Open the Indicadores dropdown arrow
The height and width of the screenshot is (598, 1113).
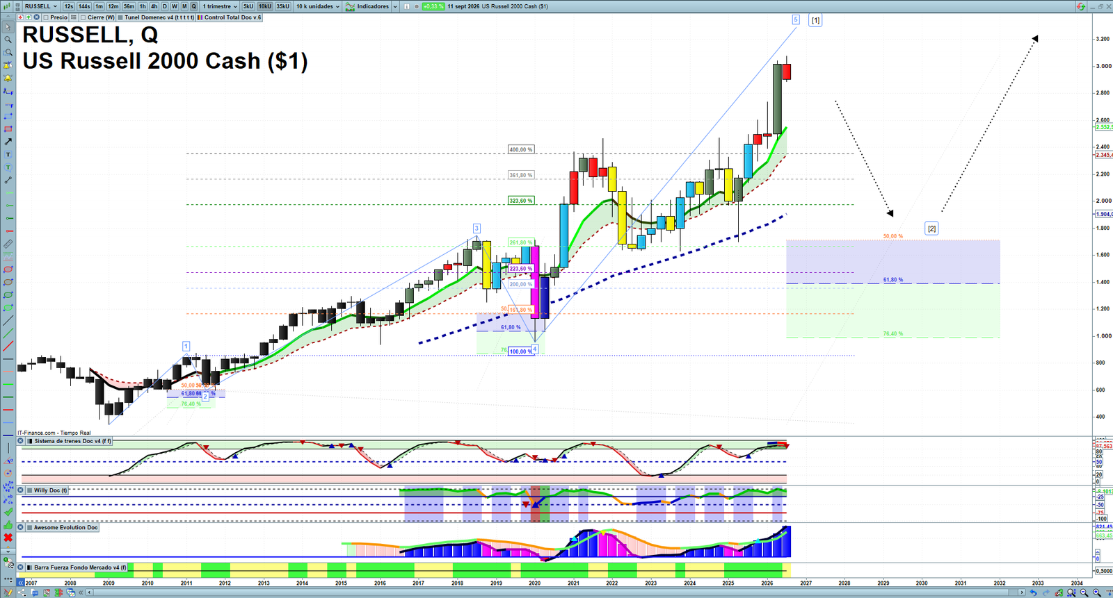(395, 6)
